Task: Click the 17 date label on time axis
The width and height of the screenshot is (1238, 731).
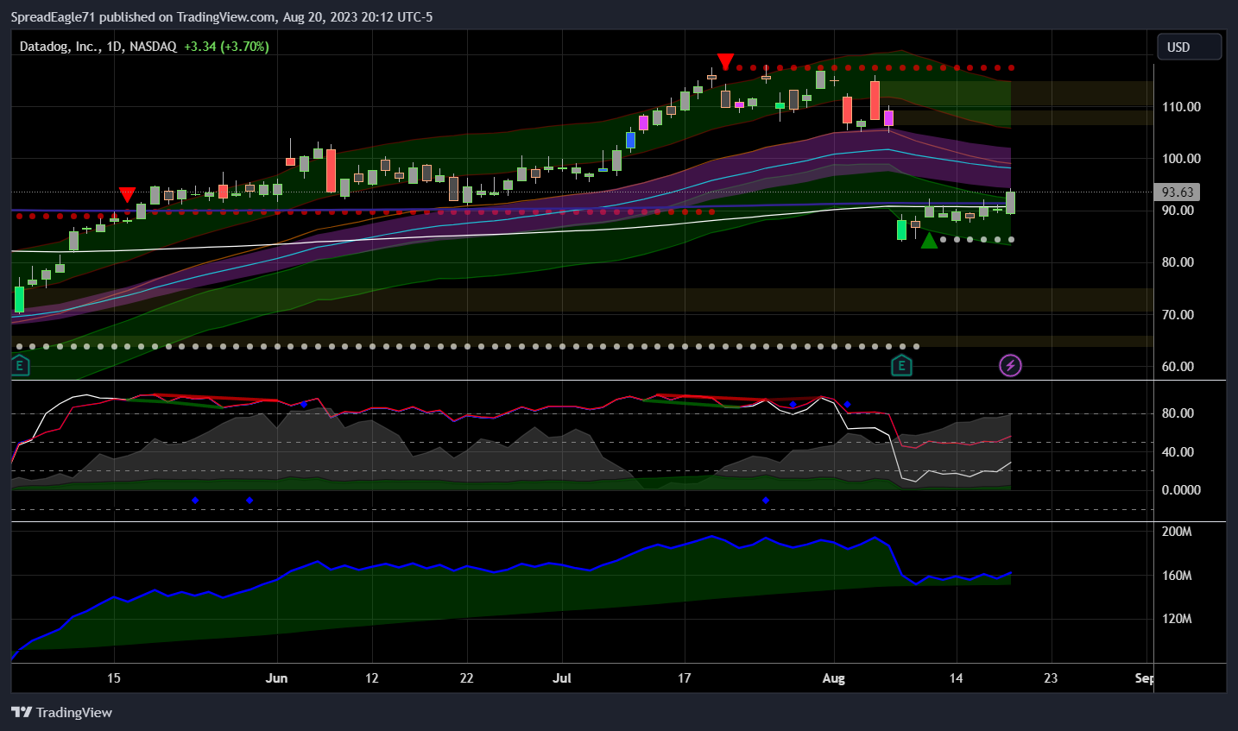Action: pos(684,678)
